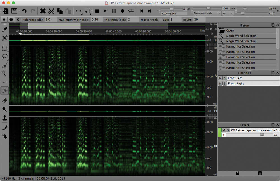The height and width of the screenshot is (181, 280).
Task: Cut selection with scissors icon
Action: (x=51, y=11)
